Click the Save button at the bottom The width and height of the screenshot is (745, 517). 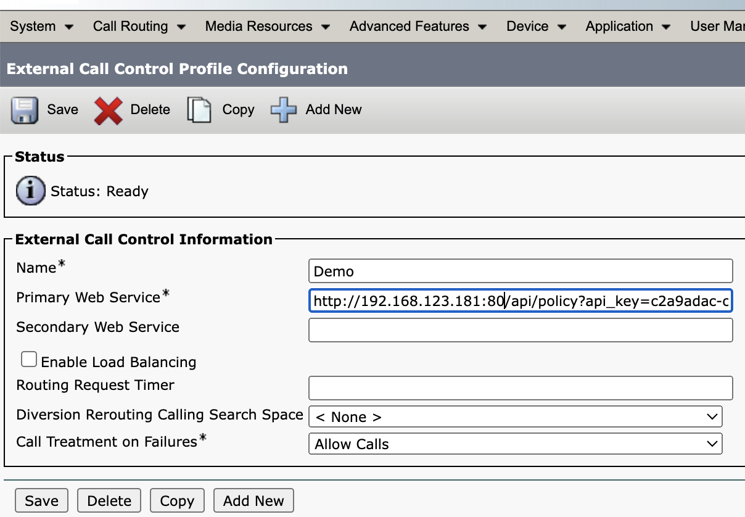(x=41, y=500)
